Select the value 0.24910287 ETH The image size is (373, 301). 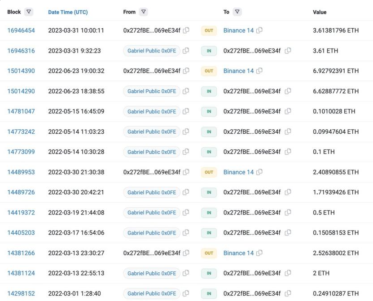click(x=336, y=293)
